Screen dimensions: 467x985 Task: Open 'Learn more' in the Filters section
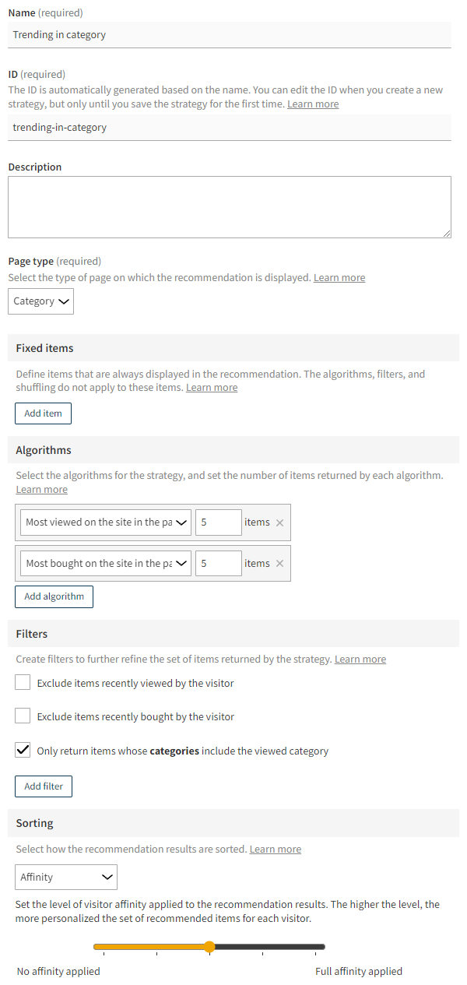click(x=360, y=659)
